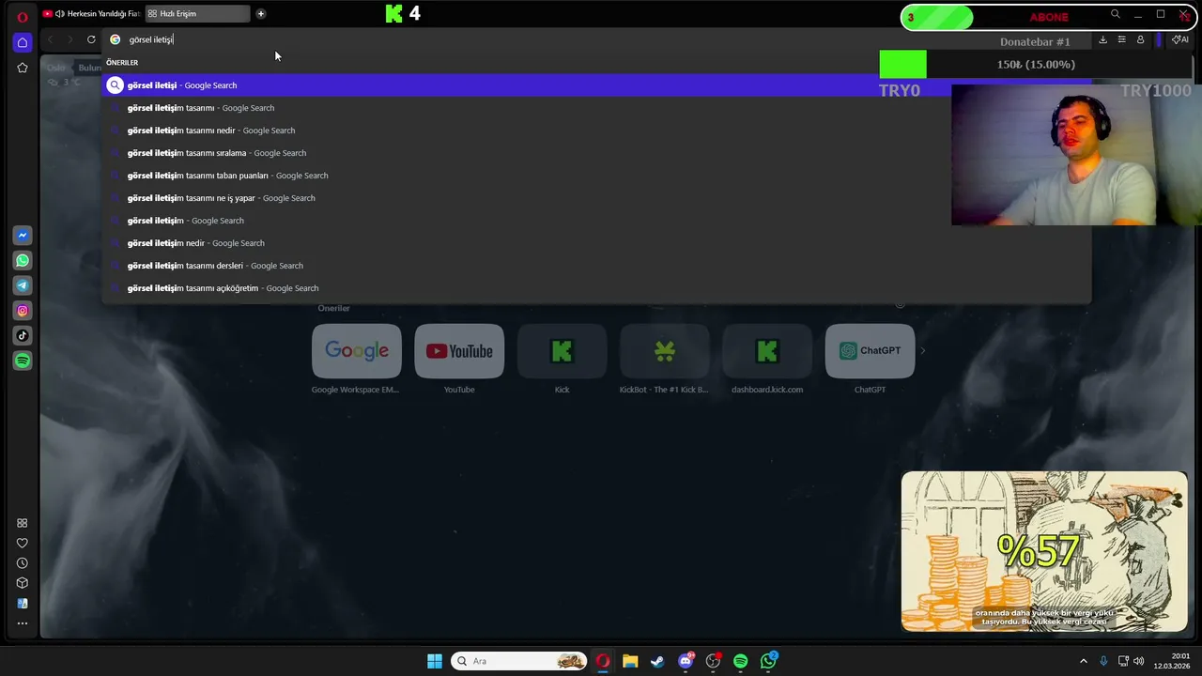Mute the audio playing YouTube tab
The image size is (1202, 676).
pyautogui.click(x=60, y=14)
